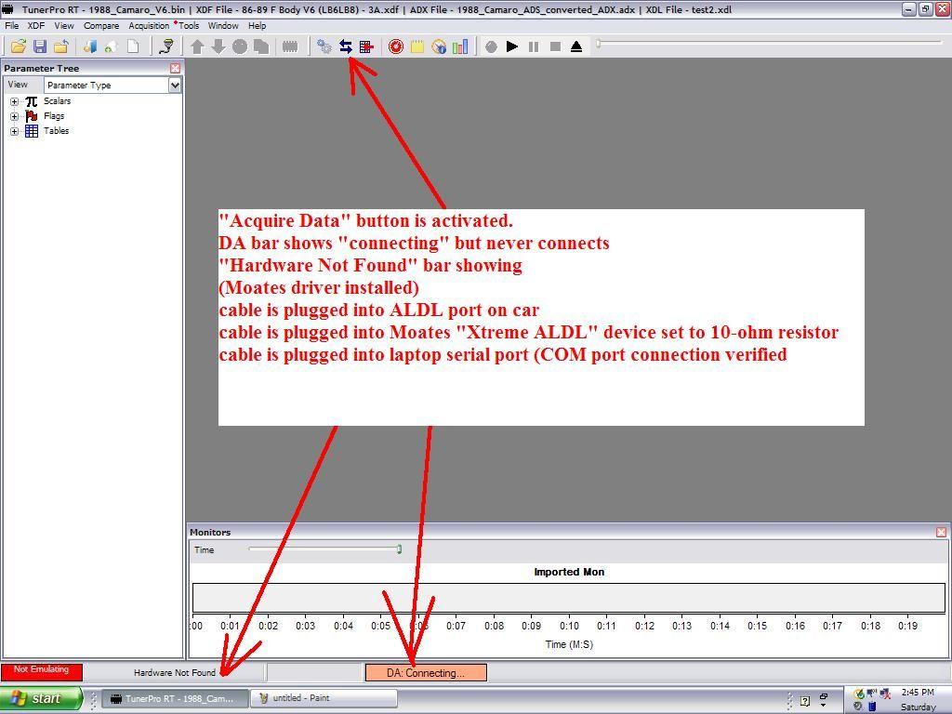This screenshot has width=952, height=714.
Task: Toggle the Not Emulating status indicator
Action: [x=42, y=671]
